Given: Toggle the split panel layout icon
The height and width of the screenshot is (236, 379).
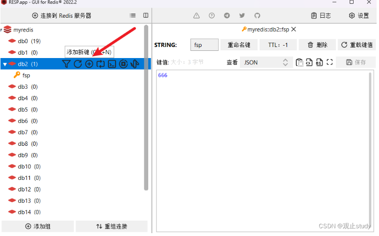Looking at the screenshot, I should (x=146, y=15).
